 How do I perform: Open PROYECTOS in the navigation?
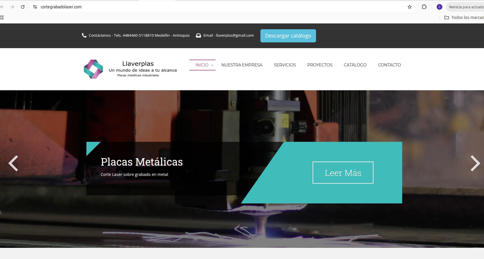320,65
